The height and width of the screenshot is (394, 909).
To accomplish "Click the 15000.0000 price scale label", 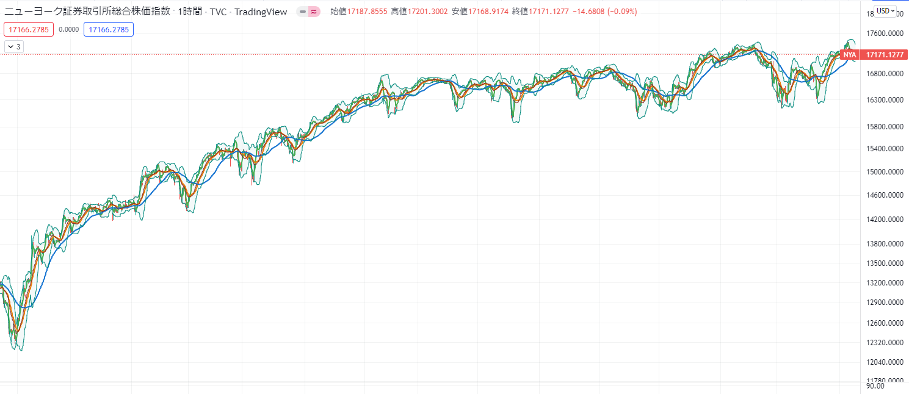I will click(x=884, y=172).
